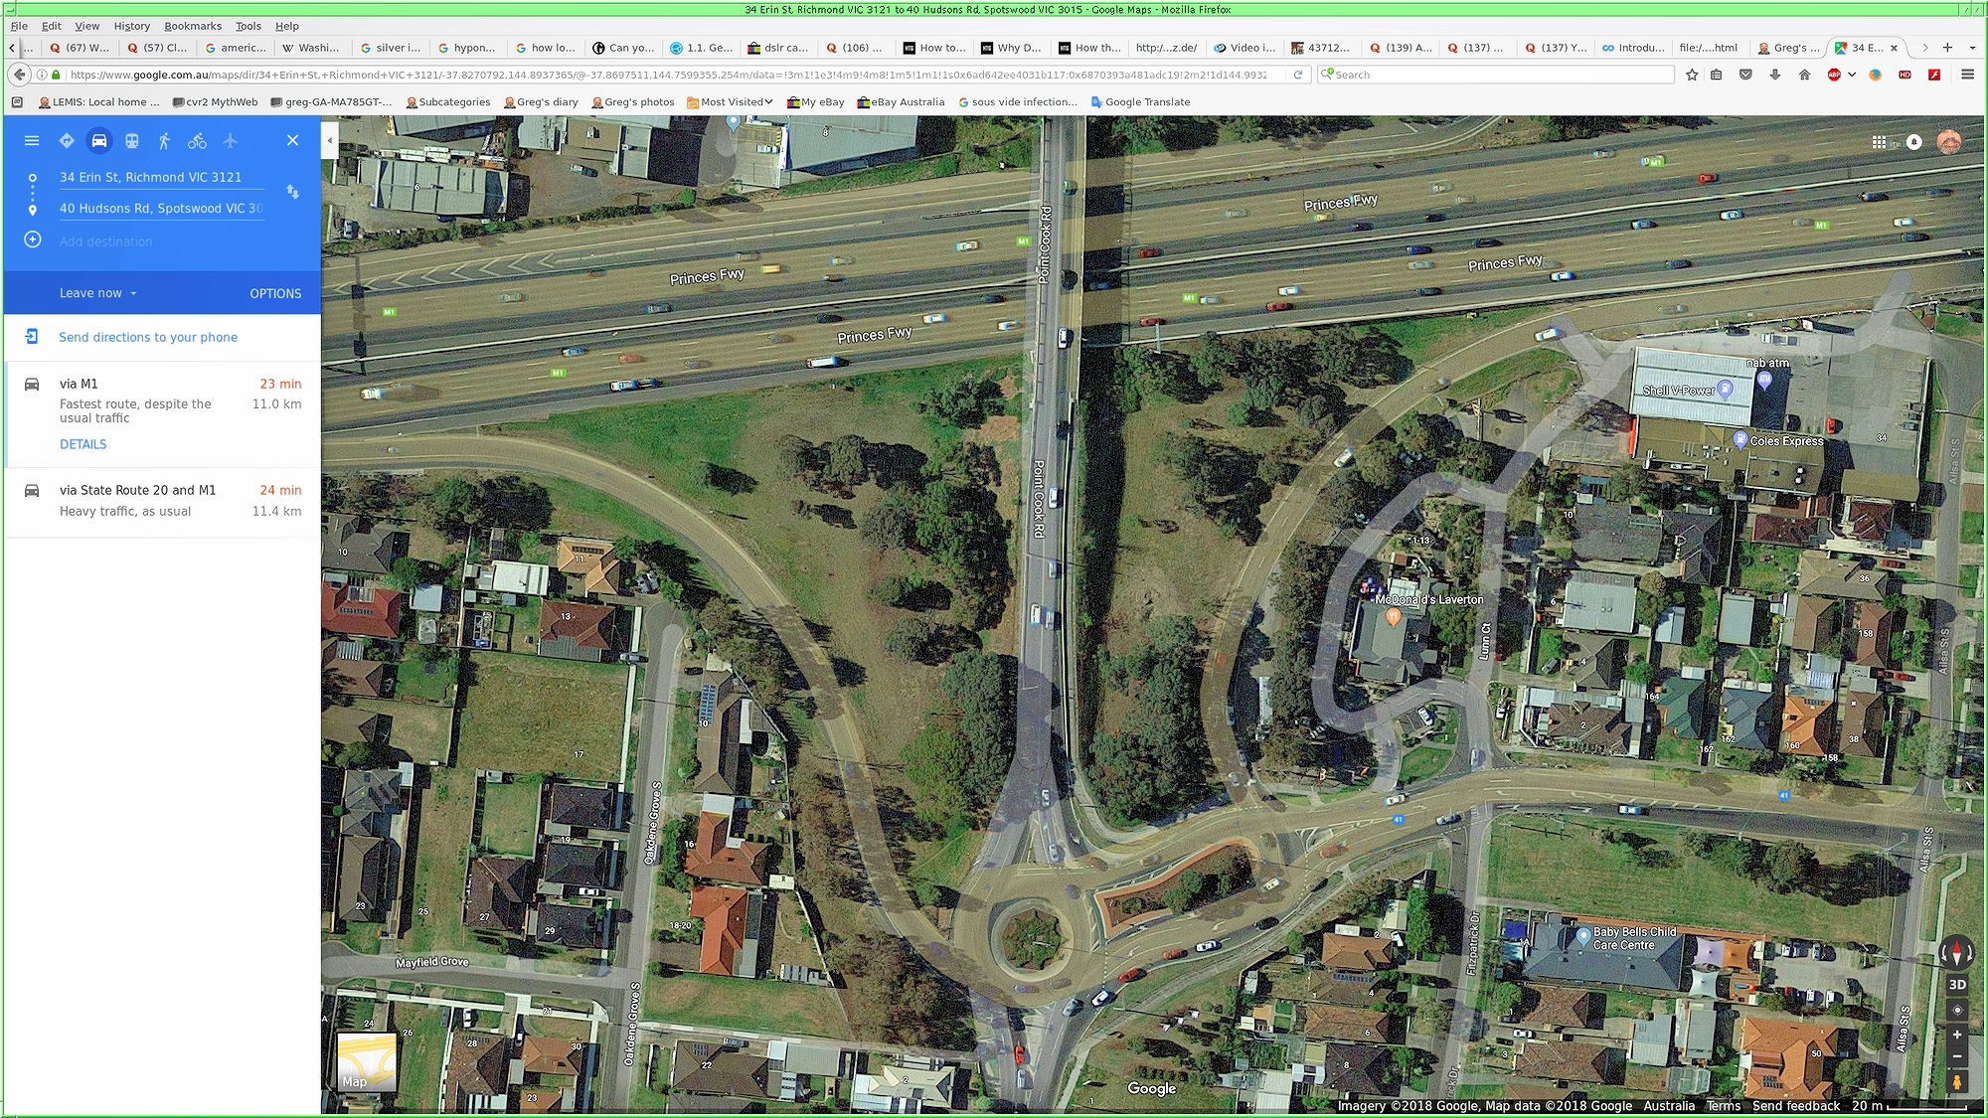Open the File menu
1988x1118 pixels.
tap(19, 26)
